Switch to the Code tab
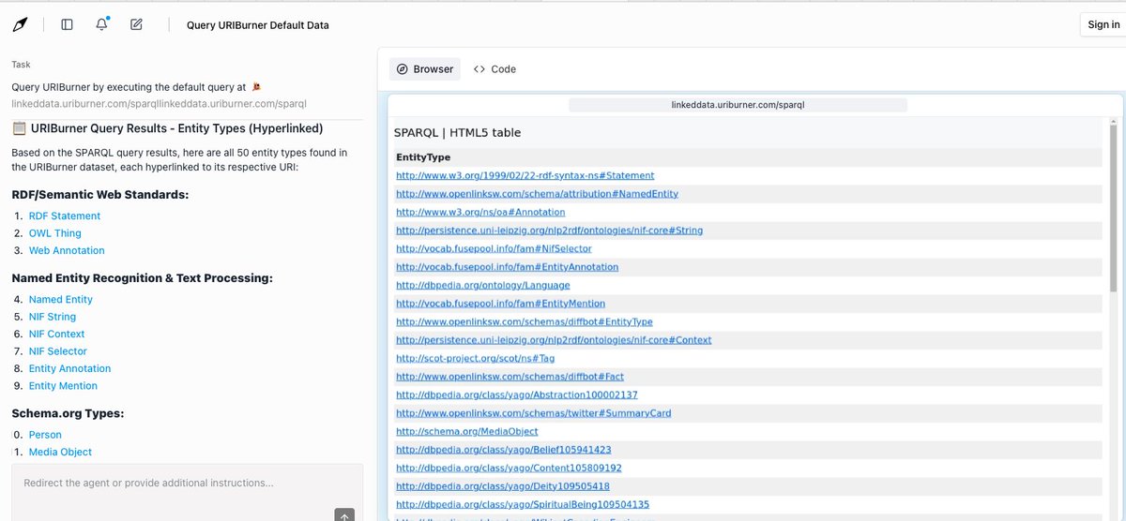Viewport: 1126px width, 521px height. (x=495, y=69)
